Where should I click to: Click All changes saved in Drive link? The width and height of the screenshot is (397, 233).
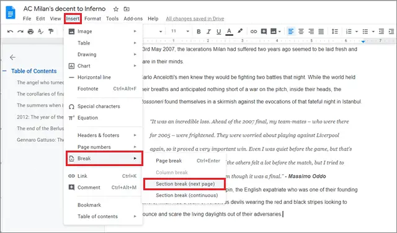(195, 19)
